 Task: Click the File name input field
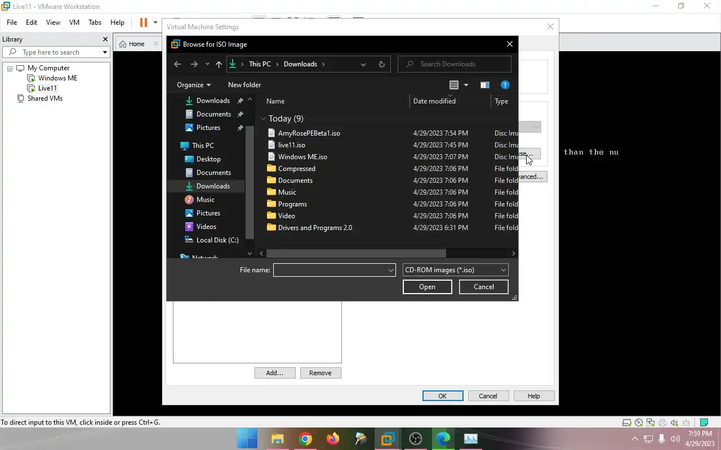coord(330,270)
